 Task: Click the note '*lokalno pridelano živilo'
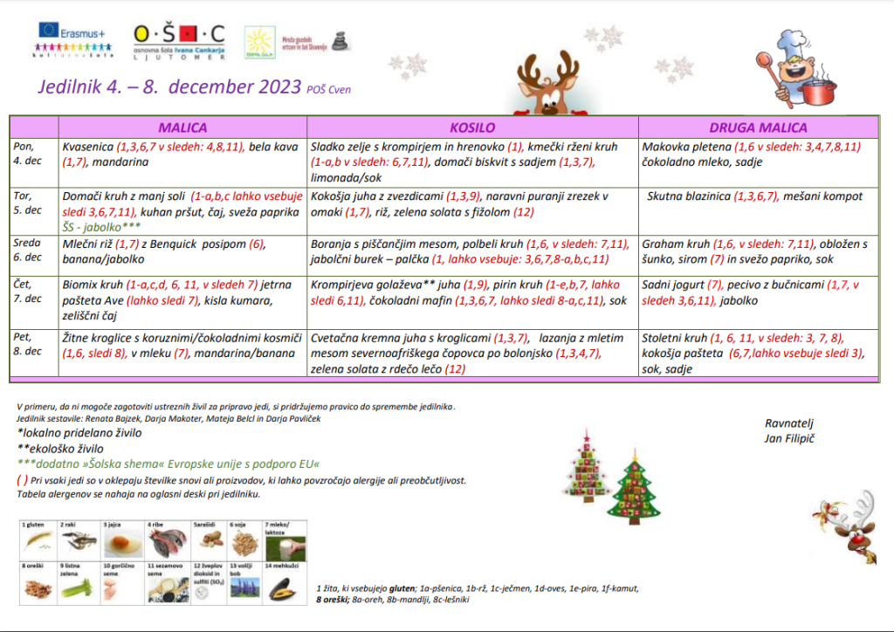(x=79, y=433)
